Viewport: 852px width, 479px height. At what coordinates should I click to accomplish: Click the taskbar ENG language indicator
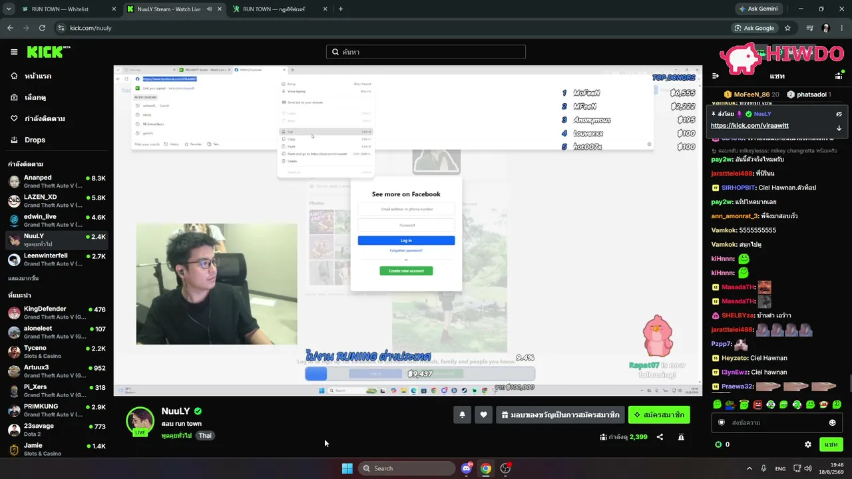tap(780, 468)
